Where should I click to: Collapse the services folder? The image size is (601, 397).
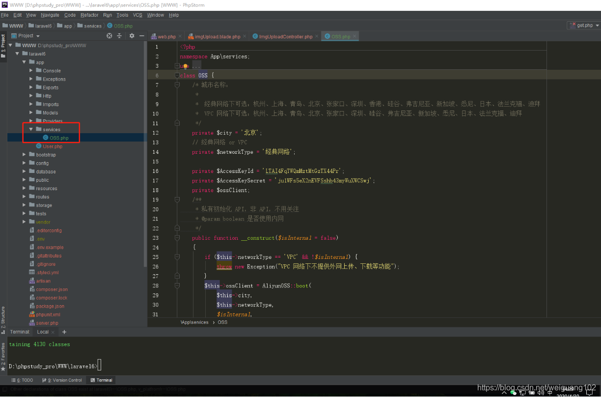pyautogui.click(x=31, y=130)
